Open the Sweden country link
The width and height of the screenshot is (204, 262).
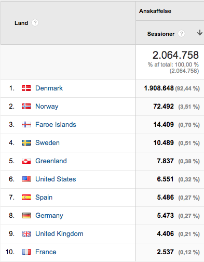(x=47, y=143)
